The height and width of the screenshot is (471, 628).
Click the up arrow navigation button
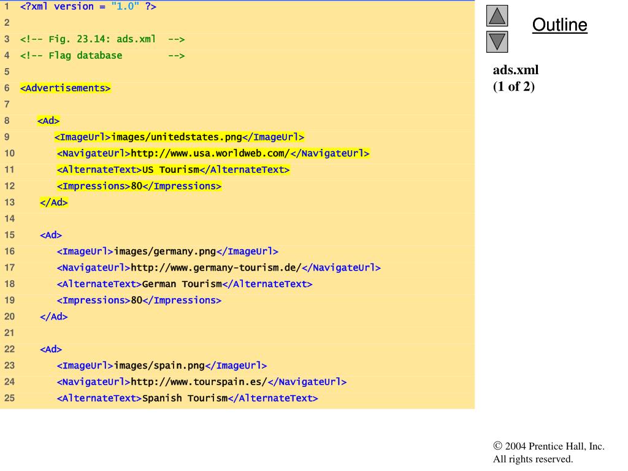pos(497,15)
